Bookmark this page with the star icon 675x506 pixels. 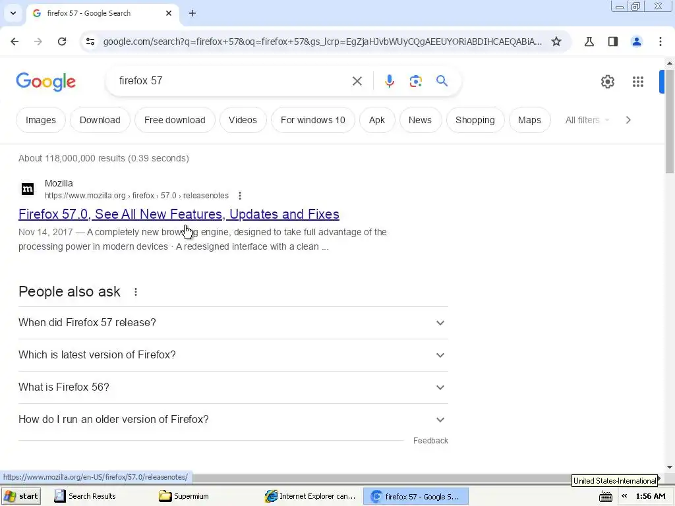pyautogui.click(x=556, y=42)
